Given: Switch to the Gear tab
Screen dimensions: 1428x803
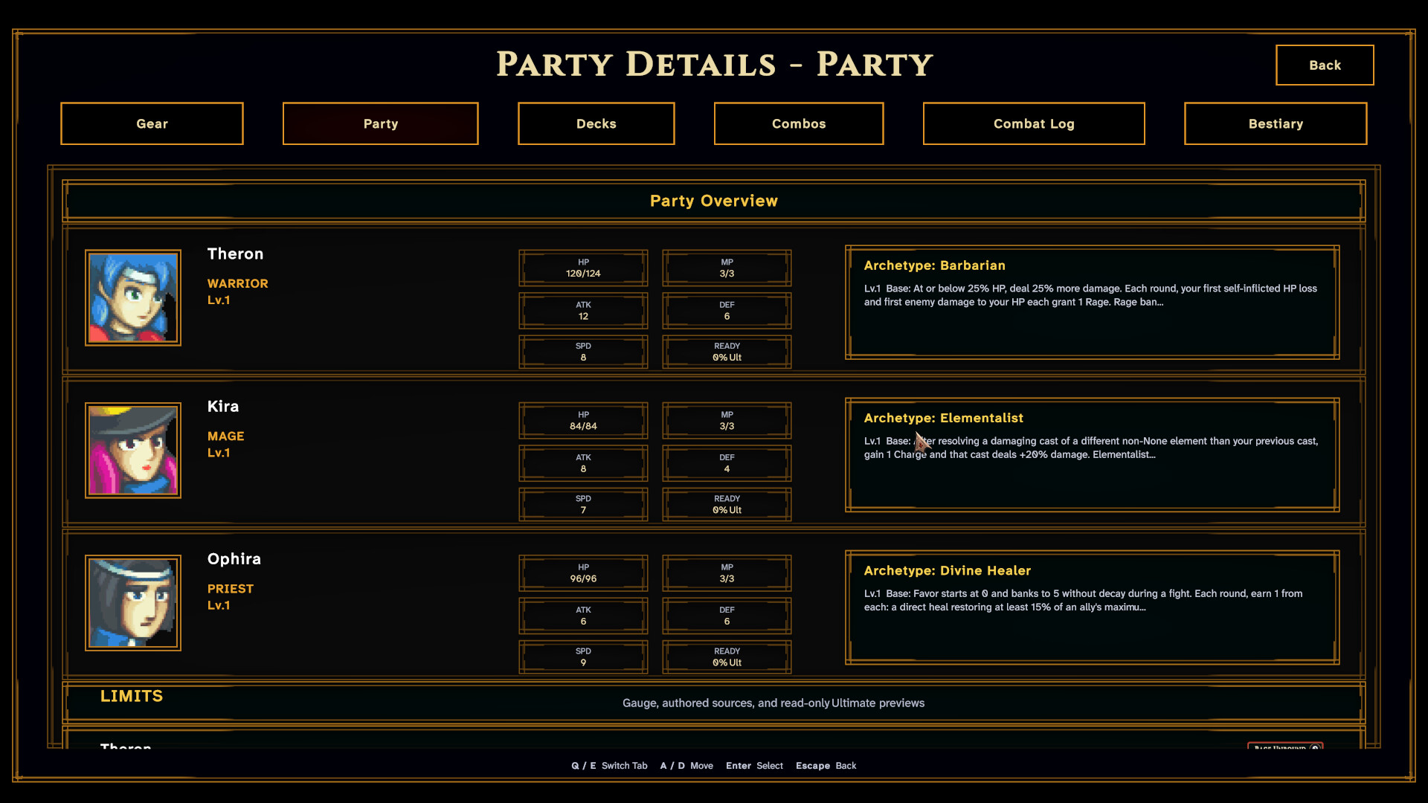Looking at the screenshot, I should coord(152,123).
